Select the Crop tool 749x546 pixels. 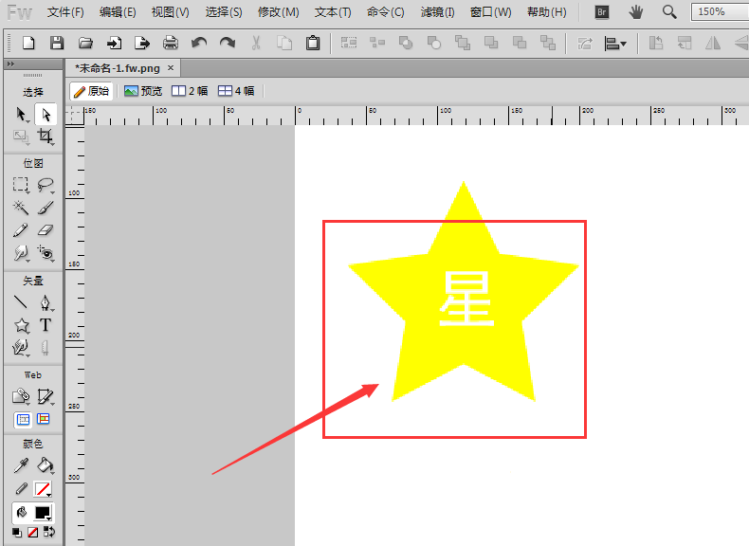(45, 136)
